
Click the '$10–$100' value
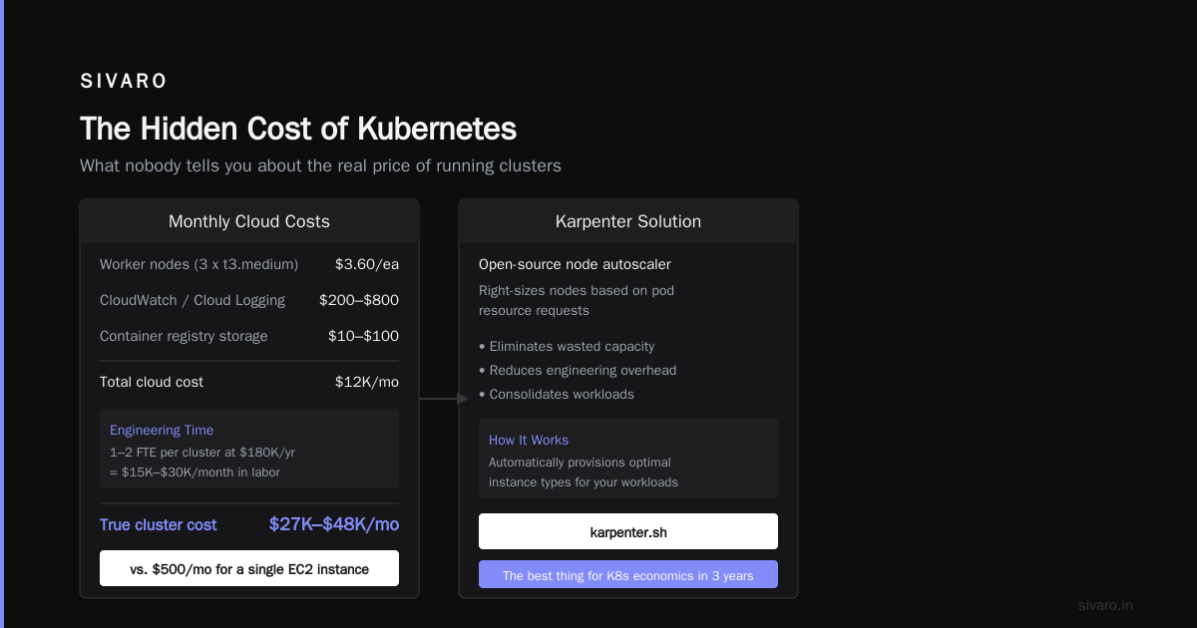(363, 336)
